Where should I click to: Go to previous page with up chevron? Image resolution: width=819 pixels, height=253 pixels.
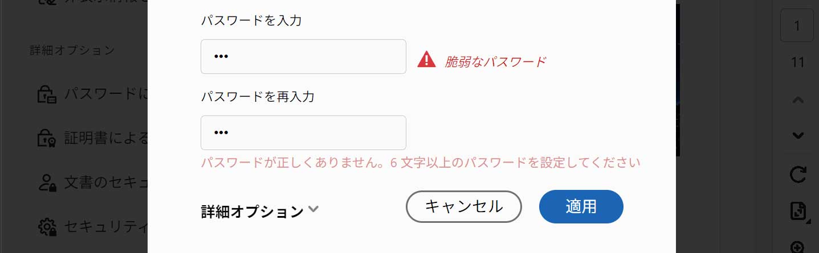(x=798, y=100)
